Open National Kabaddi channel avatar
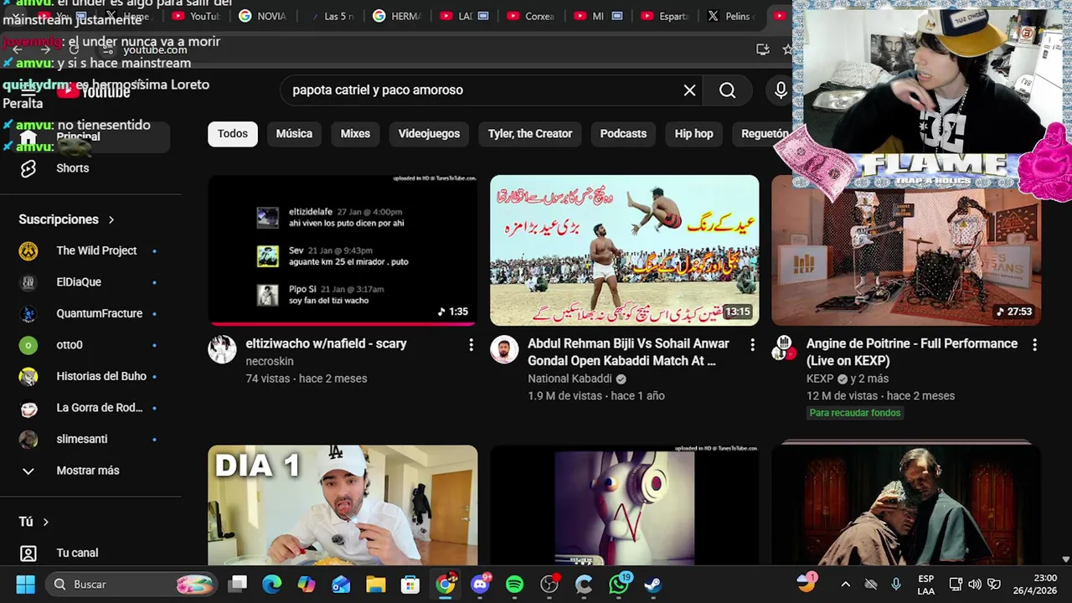The height and width of the screenshot is (603, 1072). pos(504,349)
